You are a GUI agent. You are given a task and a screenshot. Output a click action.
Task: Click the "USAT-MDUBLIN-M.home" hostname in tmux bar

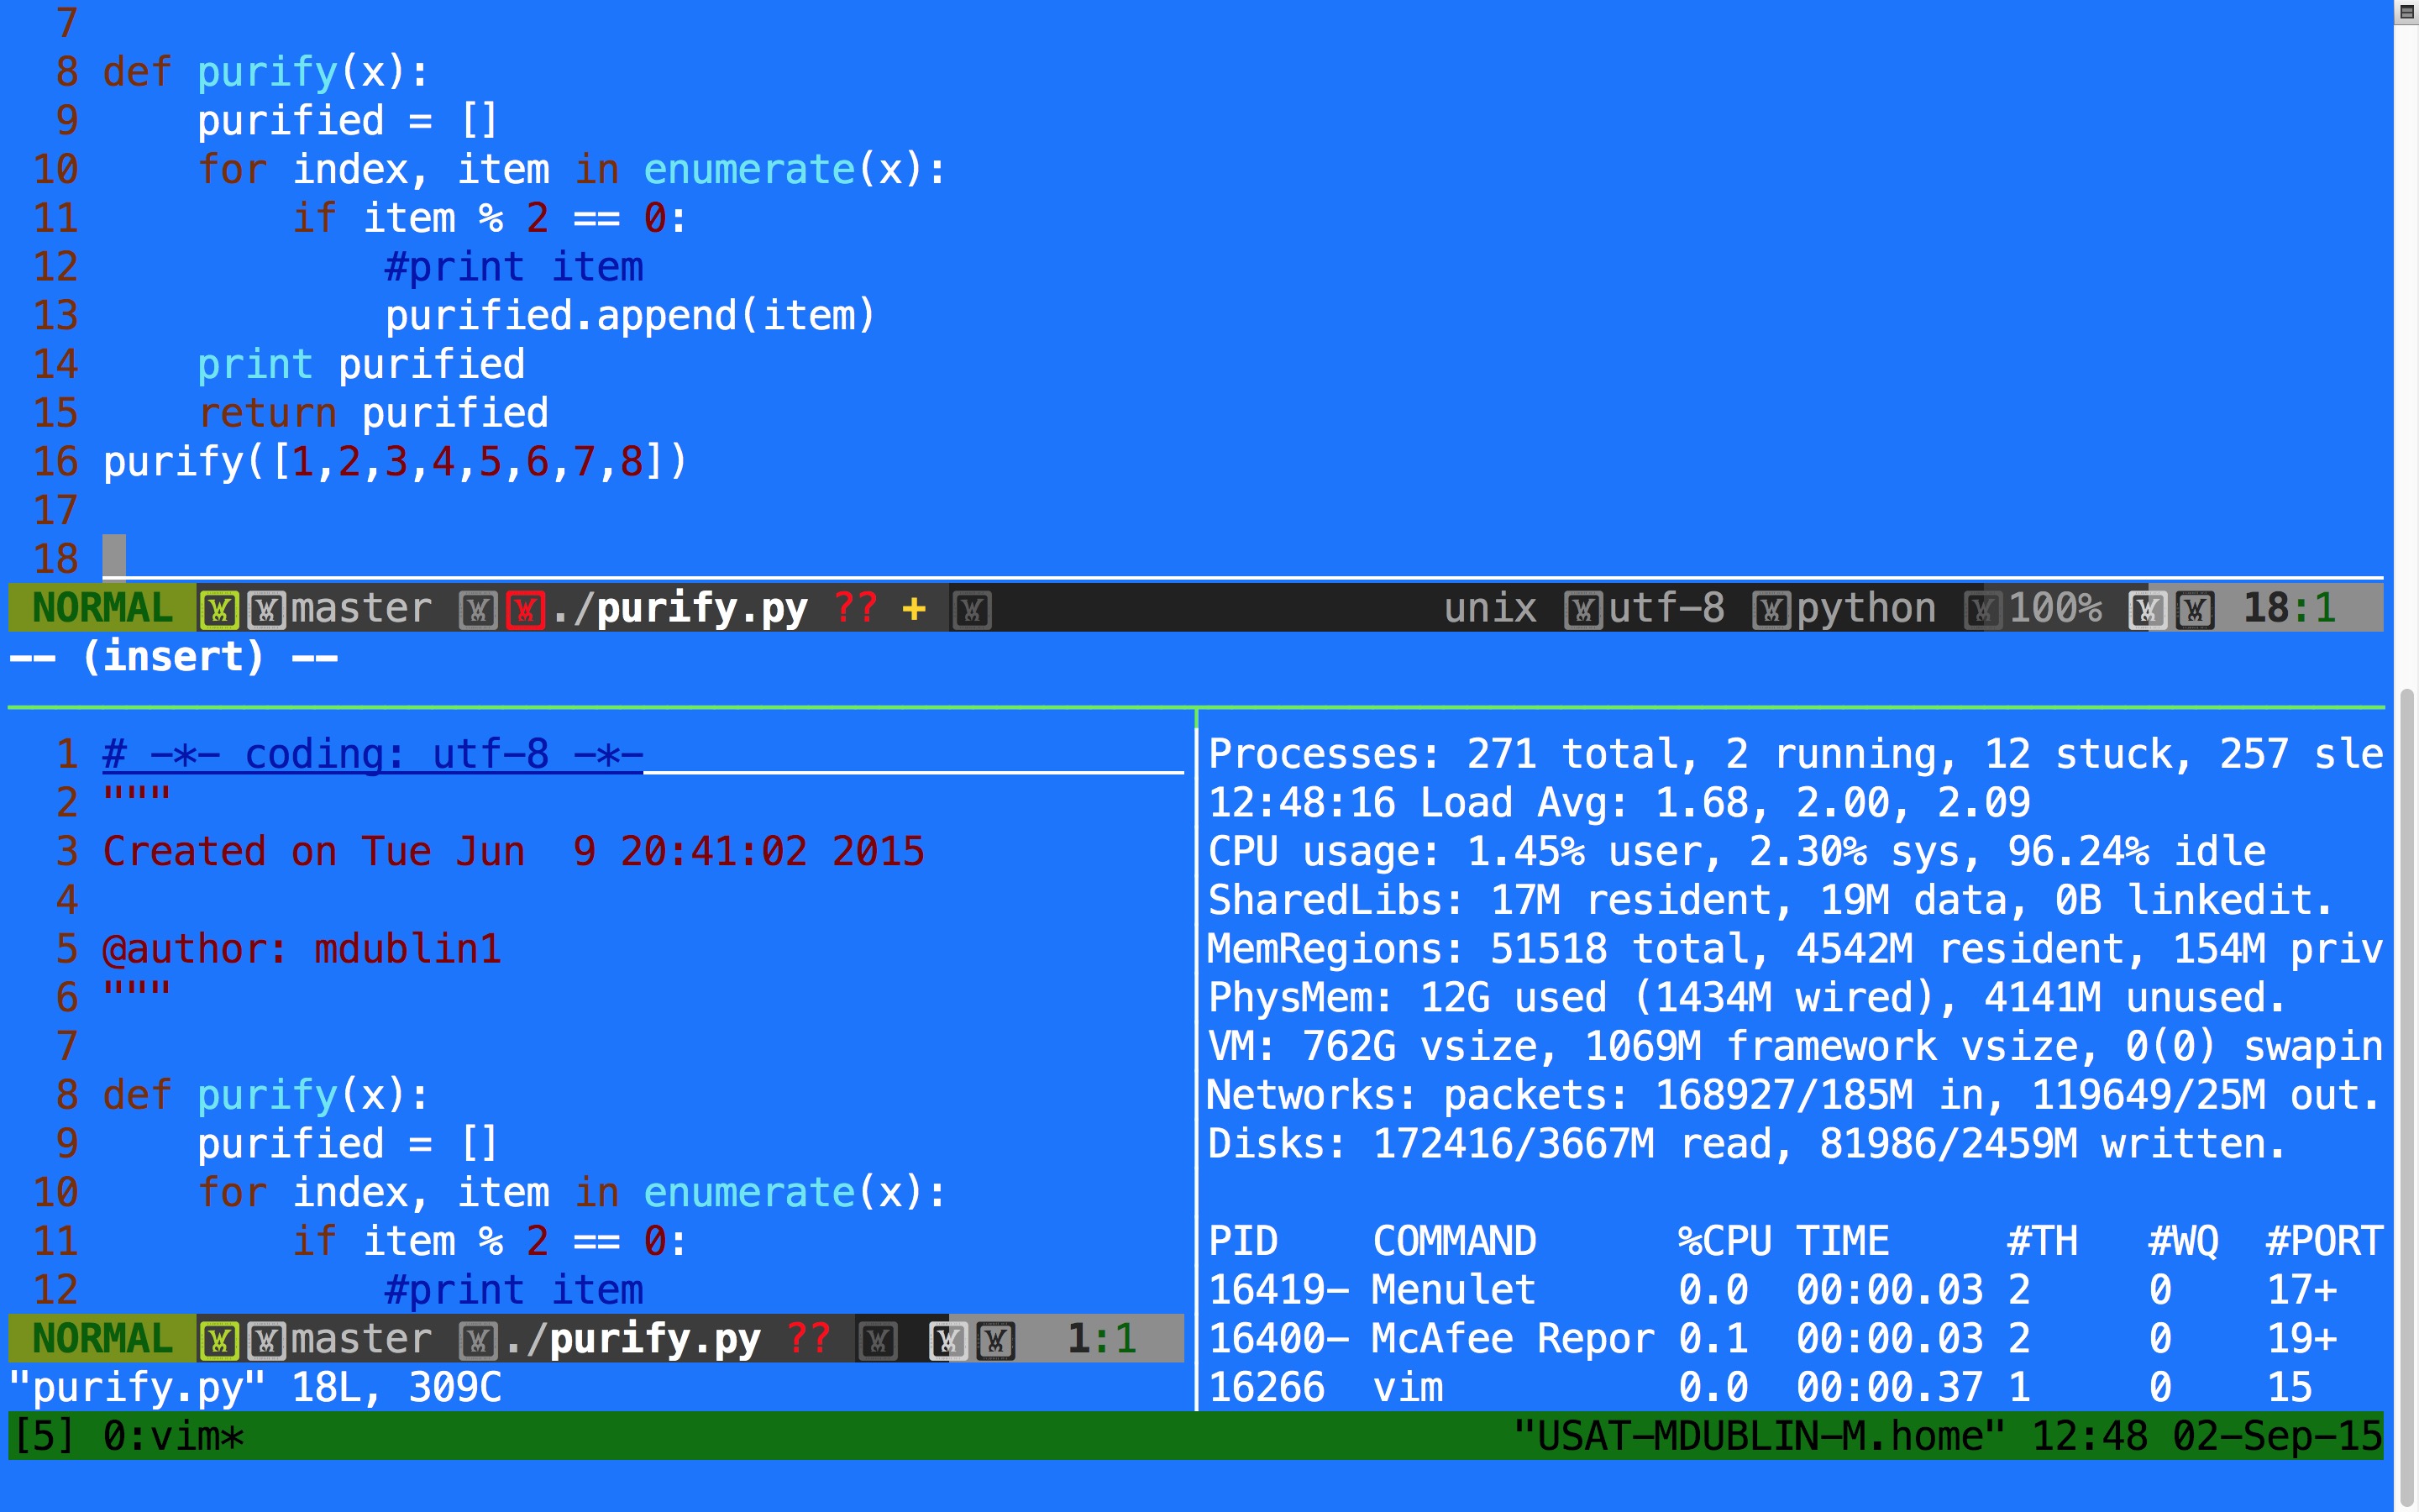[x=1760, y=1436]
